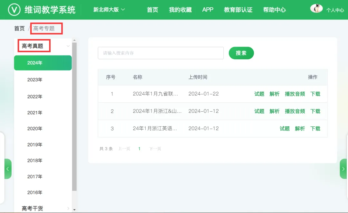Click 下载 for 2024年1月浙江&山 row
The width and height of the screenshot is (348, 213).
[315, 111]
